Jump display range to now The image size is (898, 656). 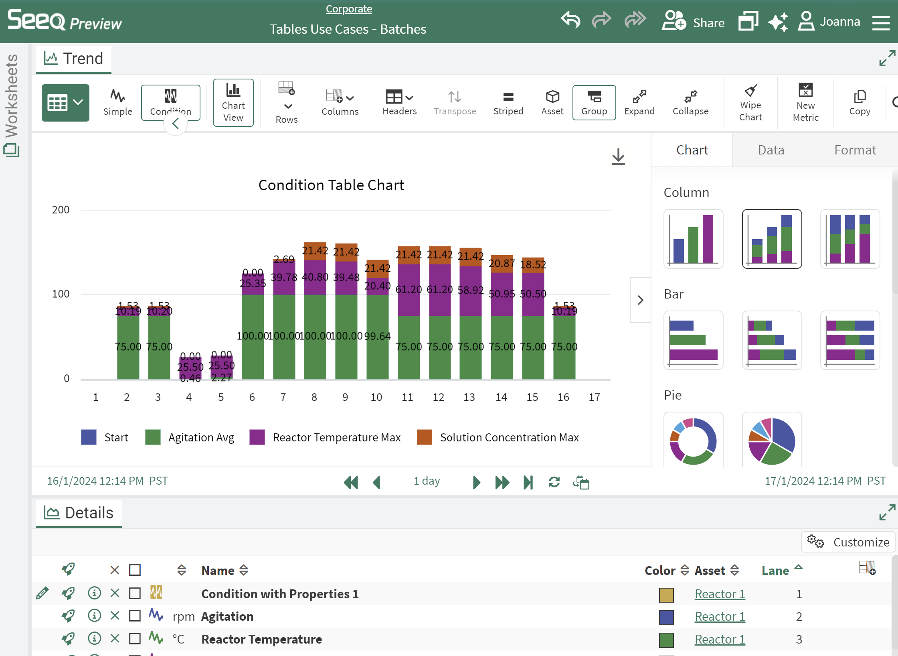[x=528, y=482]
